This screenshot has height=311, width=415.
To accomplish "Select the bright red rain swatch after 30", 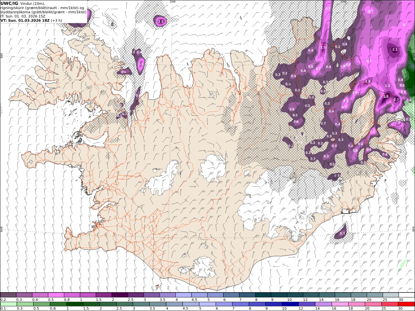I will pos(406,304).
